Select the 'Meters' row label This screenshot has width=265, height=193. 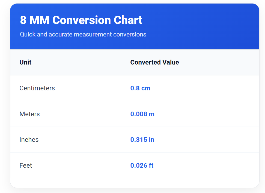(29, 114)
